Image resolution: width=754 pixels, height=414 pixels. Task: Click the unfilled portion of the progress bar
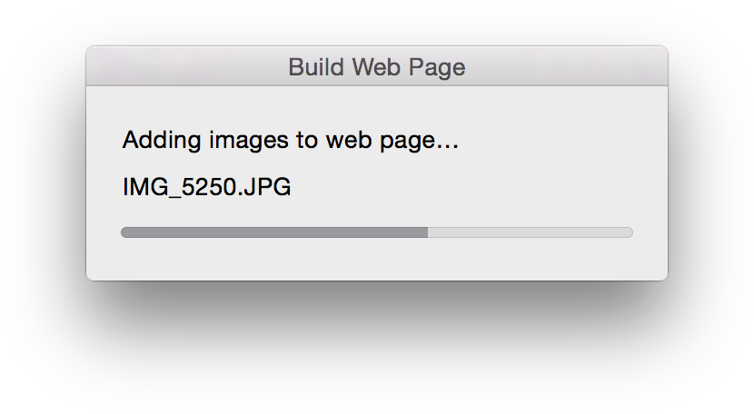click(531, 232)
